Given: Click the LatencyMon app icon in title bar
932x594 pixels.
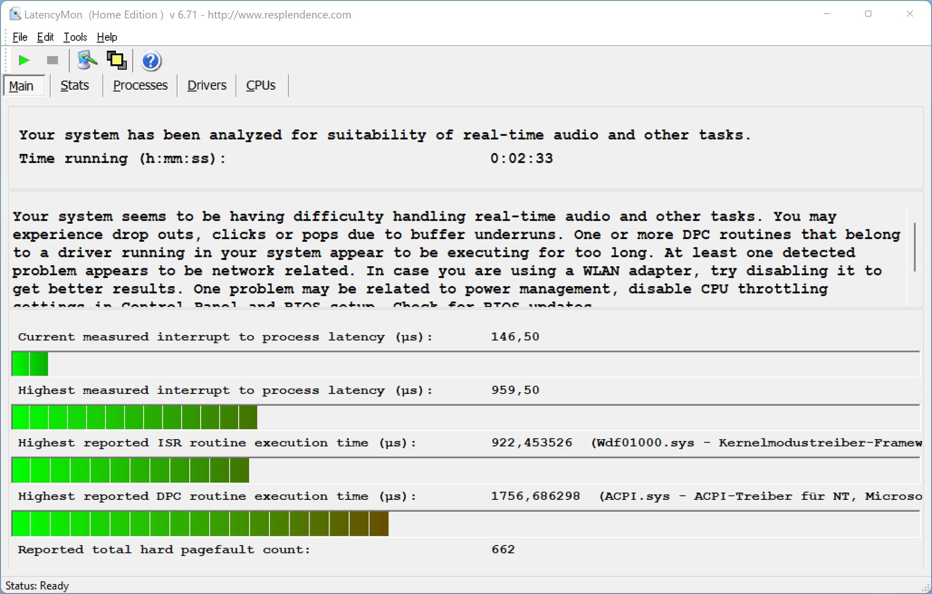Looking at the screenshot, I should 15,14.
